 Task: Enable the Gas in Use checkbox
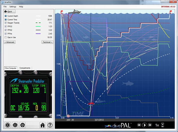6,38
